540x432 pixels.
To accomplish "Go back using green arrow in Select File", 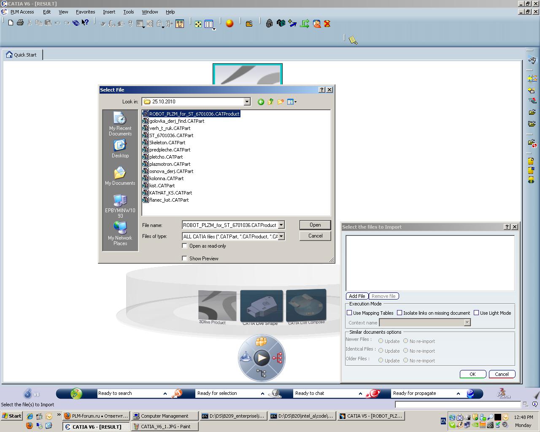I will 261,102.
